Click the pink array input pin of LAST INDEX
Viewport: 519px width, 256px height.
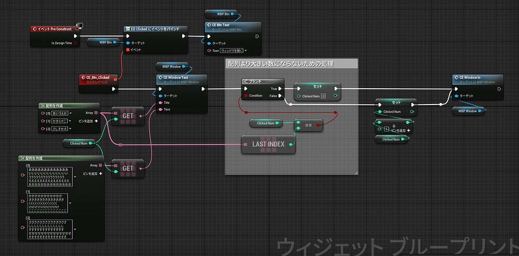(245, 145)
